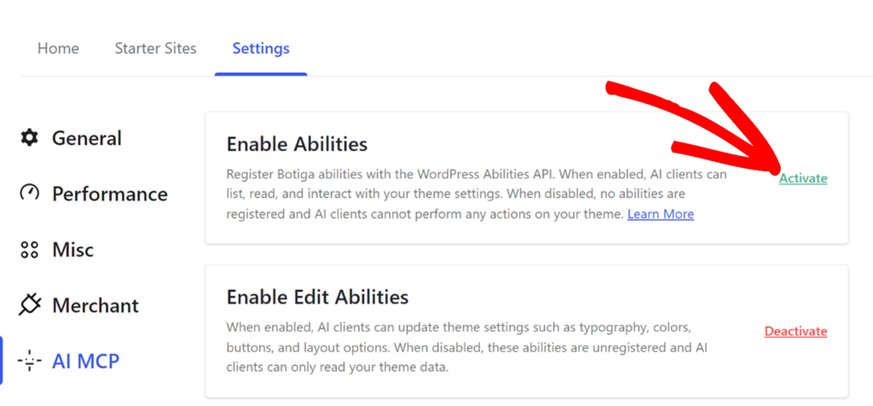Select the Misc sidebar label
The width and height of the screenshot is (873, 406).
coord(73,250)
